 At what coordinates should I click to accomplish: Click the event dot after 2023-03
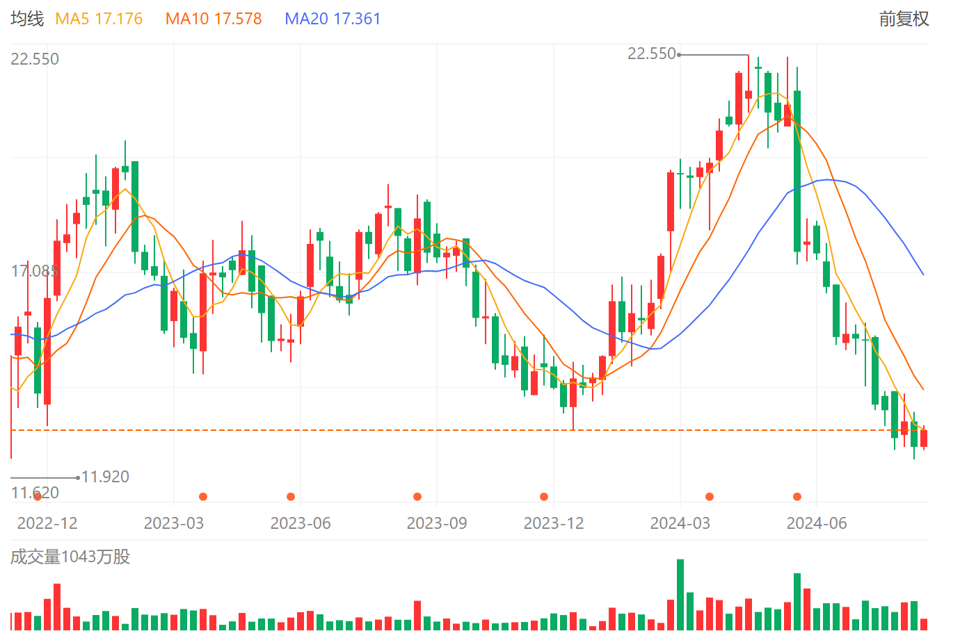pos(203,496)
